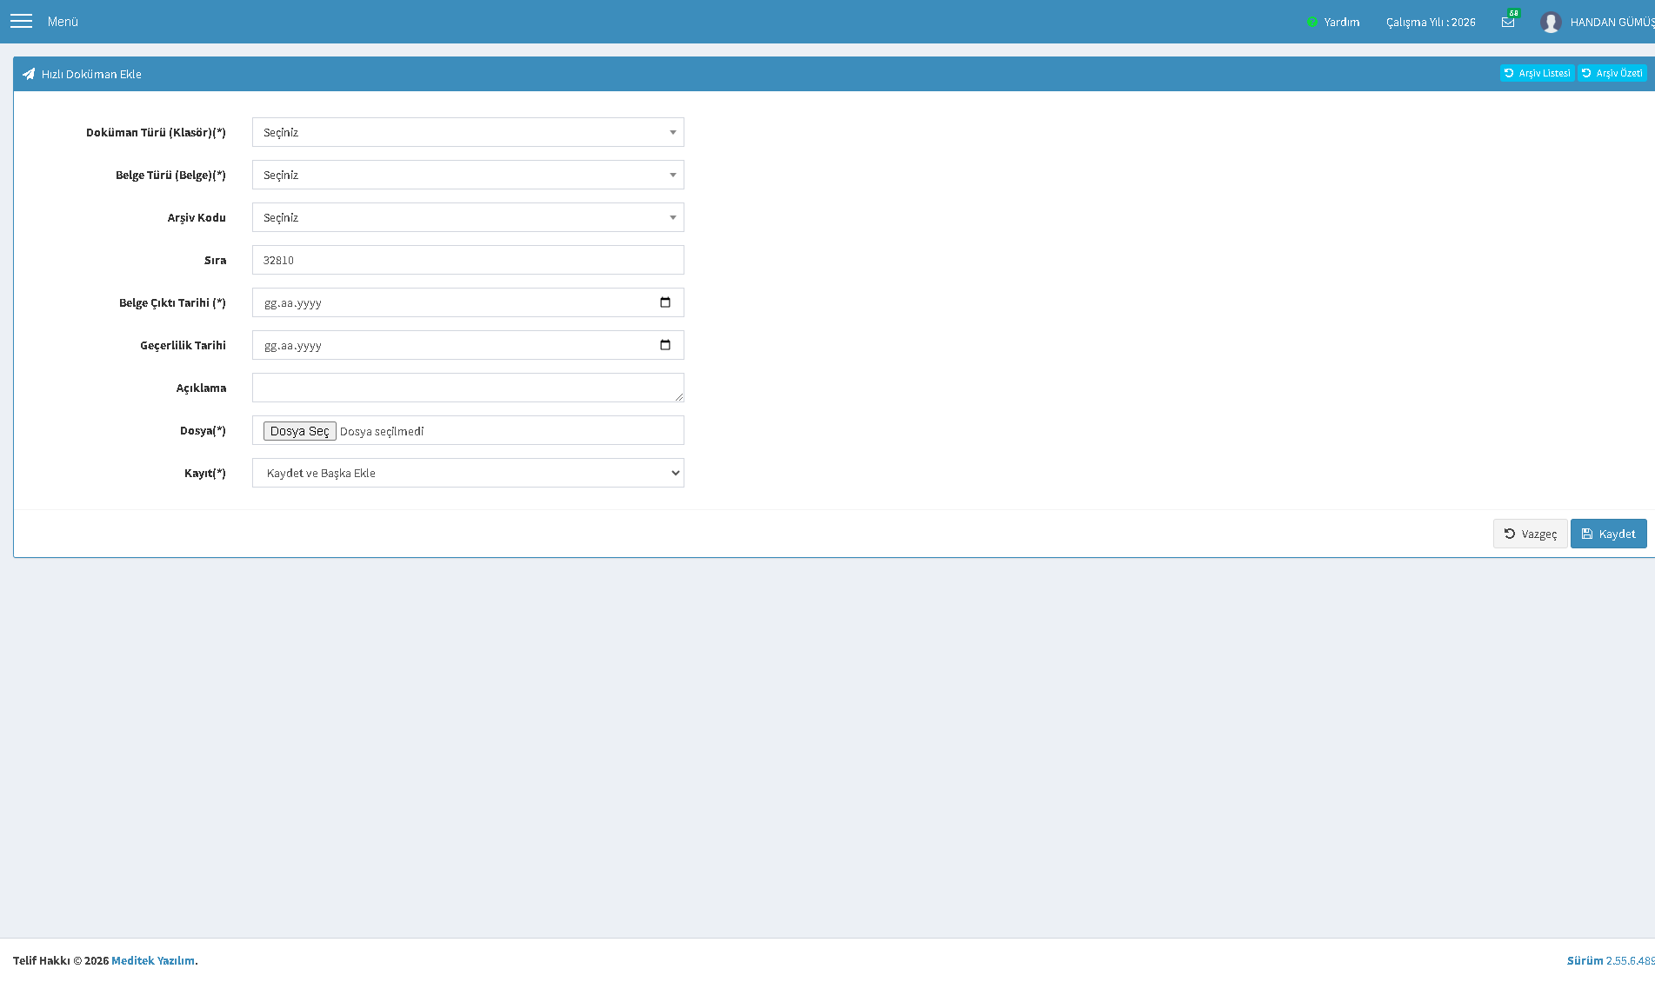Click the Menü label in header
The image size is (1655, 982).
(x=63, y=22)
